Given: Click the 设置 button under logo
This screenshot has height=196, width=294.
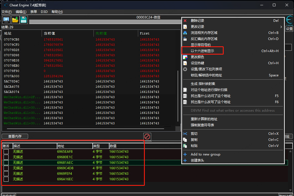Looking at the screenshot, I should point(289,29).
